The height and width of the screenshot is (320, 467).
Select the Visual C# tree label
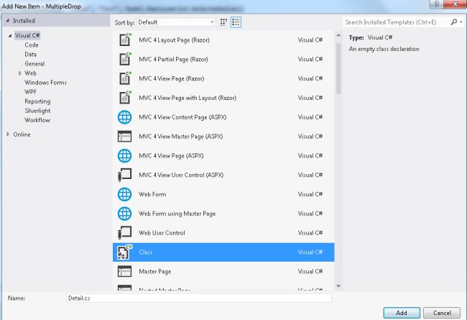pos(27,35)
